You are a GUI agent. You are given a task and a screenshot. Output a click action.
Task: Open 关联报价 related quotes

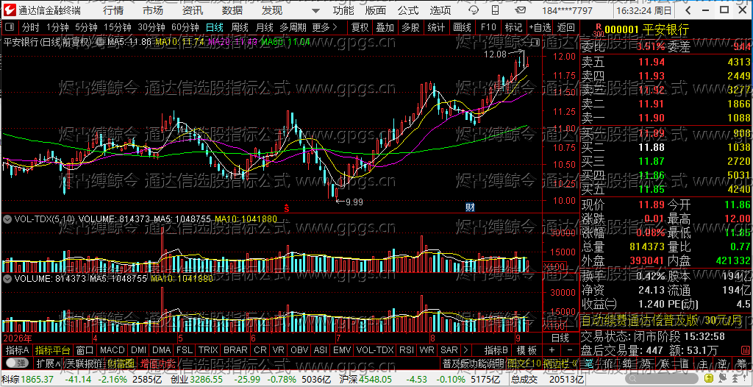(84, 363)
